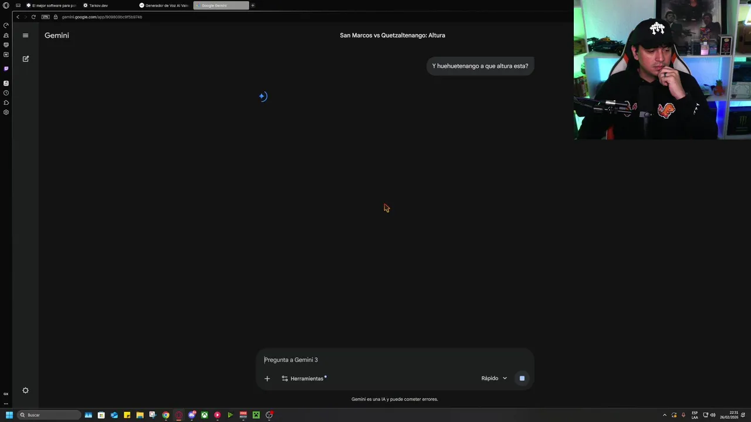Viewport: 751px width, 422px height.
Task: Switch to 'El mejor software para' tab
Action: point(51,5)
